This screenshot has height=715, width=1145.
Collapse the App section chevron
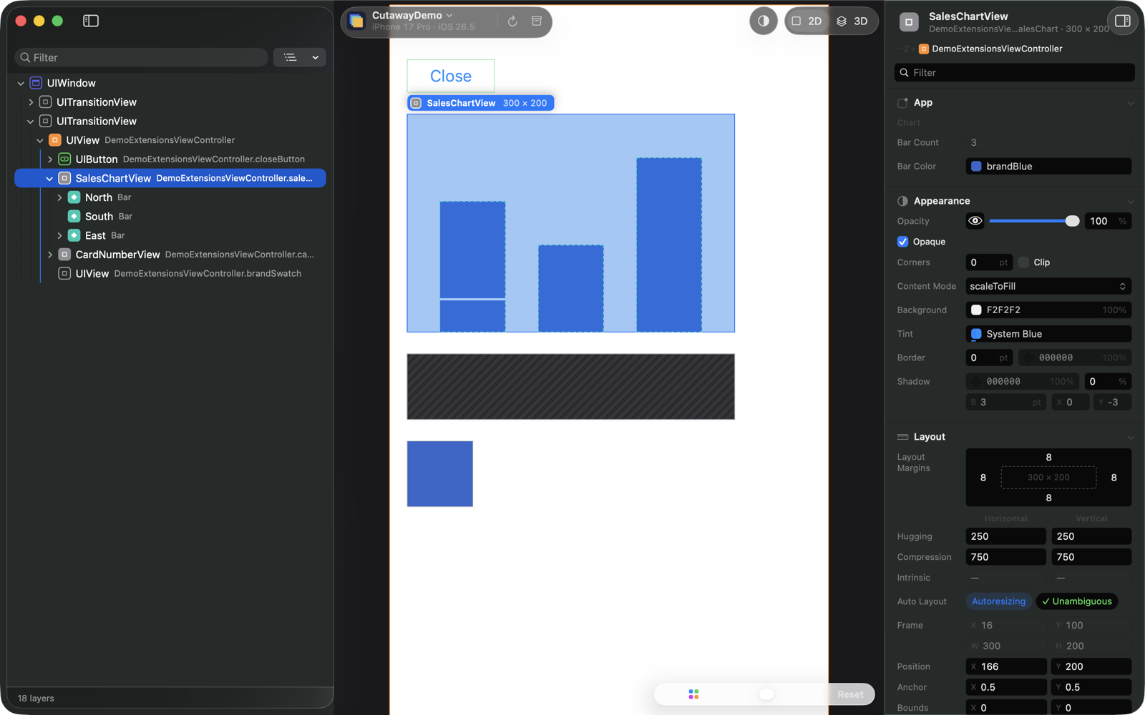tap(1131, 103)
